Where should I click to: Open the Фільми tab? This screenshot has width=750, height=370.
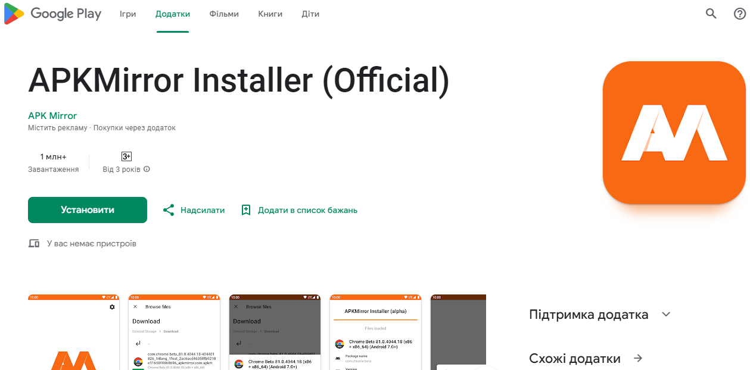224,14
